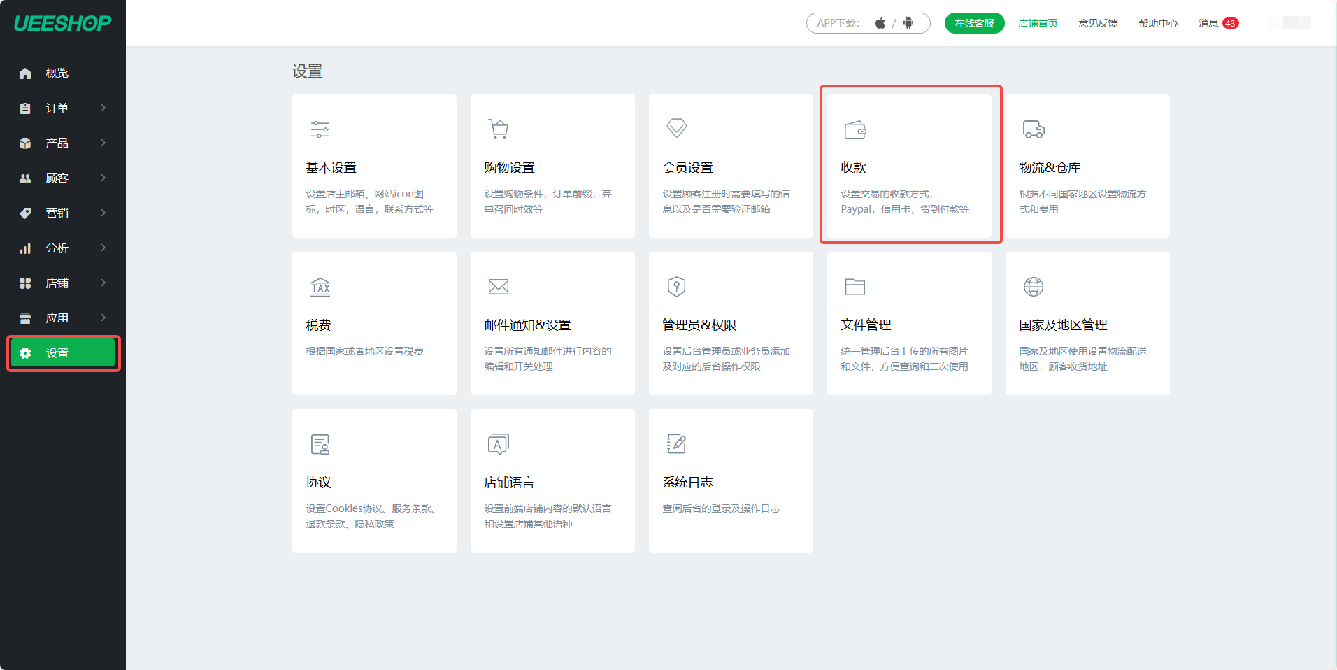Click the 系统日志 notepad icon
This screenshot has height=670, width=1337.
676,444
